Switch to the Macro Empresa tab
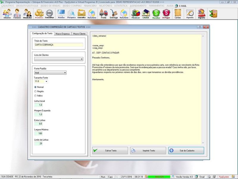Image resolution: width=238 pixels, height=179 pixels. [x=62, y=34]
